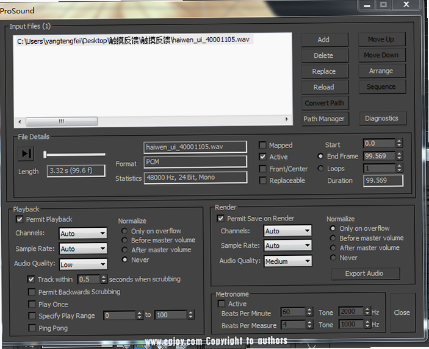Click the file list horizontal scrollbar thumb
This screenshot has height=349, width=429.
pos(62,121)
